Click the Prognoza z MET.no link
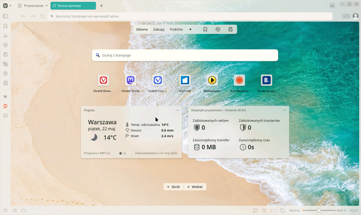This screenshot has width=361, height=215. [97, 153]
